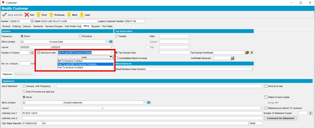Select Always, with Frequency radio button
The height and width of the screenshot is (128, 315).
tap(24, 86)
